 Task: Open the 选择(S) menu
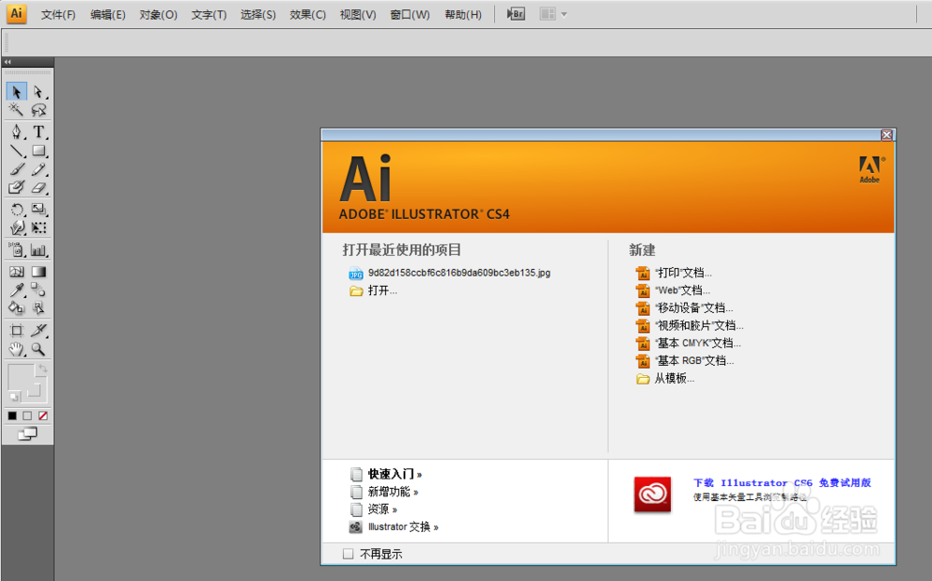(258, 14)
